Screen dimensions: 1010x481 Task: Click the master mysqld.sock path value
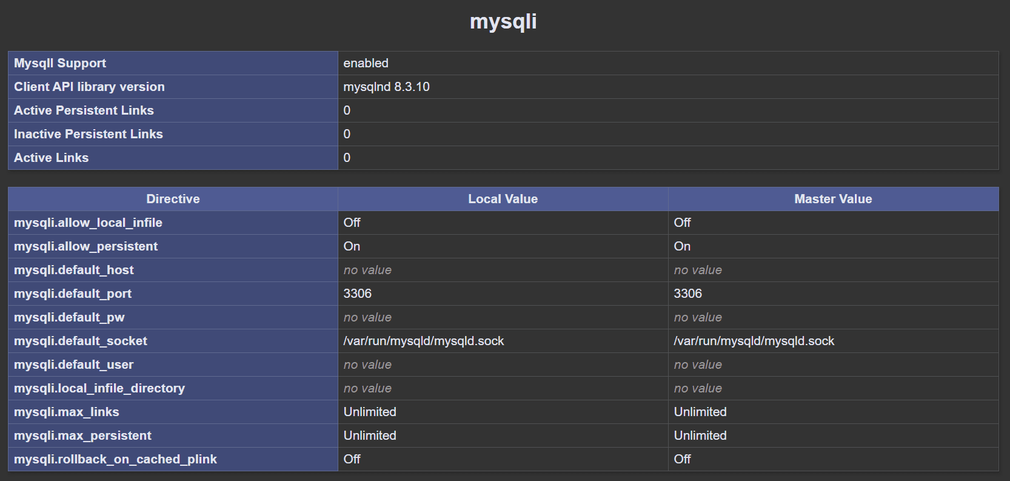tap(754, 341)
